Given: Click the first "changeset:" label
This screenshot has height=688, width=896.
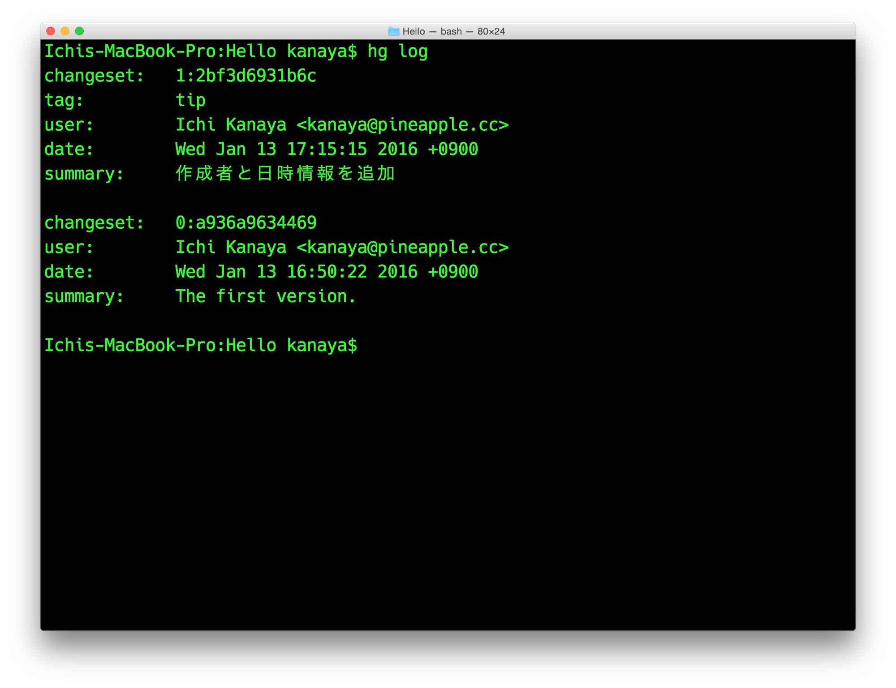Looking at the screenshot, I should point(94,76).
